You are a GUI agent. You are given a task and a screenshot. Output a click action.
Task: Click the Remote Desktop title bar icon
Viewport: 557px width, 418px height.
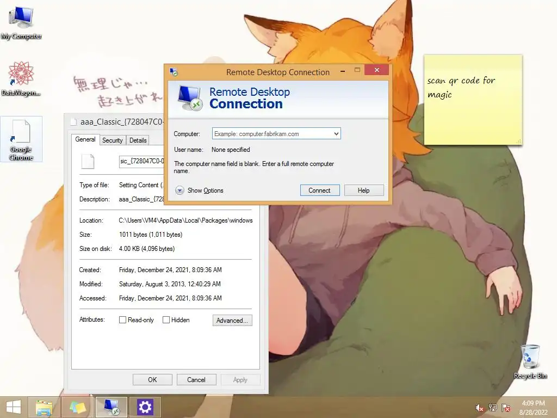point(174,72)
